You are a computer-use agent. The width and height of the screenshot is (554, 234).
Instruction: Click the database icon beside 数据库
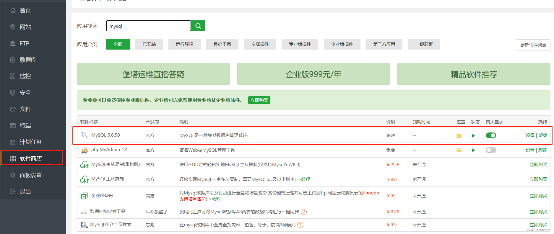(13, 60)
